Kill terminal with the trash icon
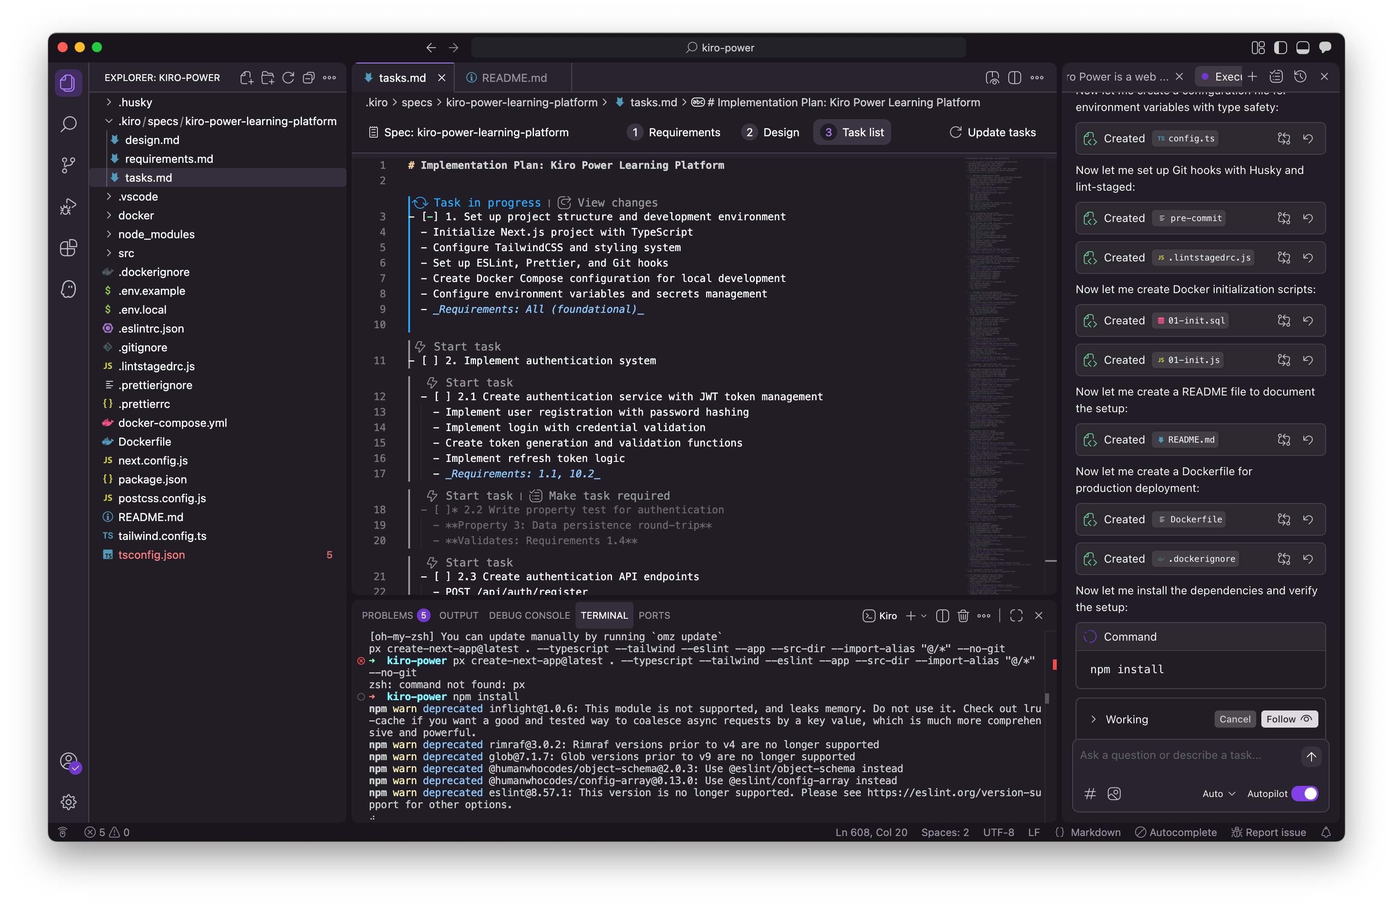1393x905 pixels. (963, 616)
